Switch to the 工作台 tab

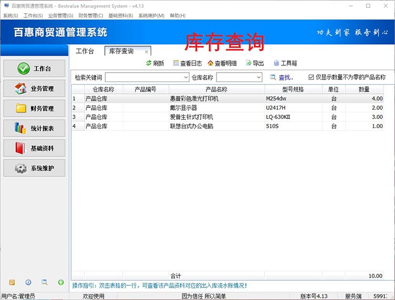[x=85, y=51]
